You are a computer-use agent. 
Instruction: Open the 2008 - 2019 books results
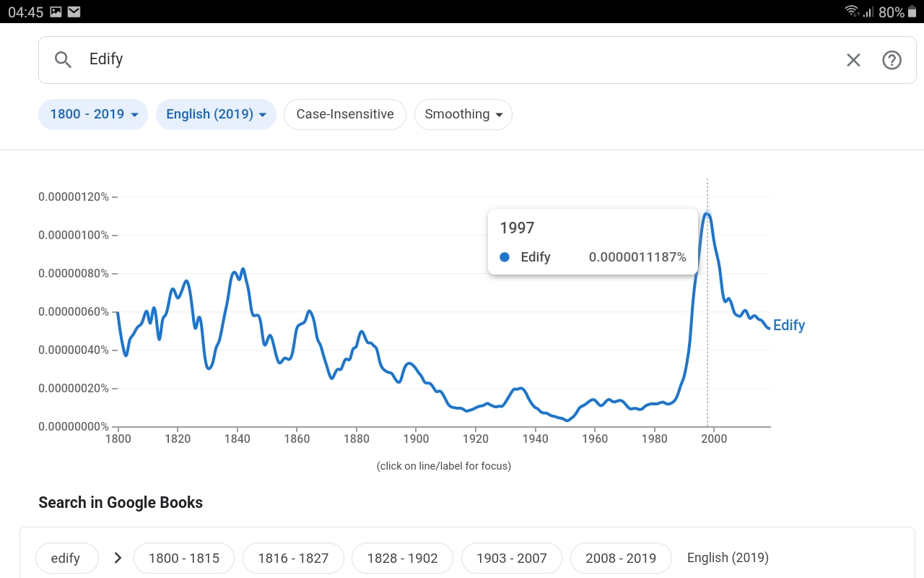click(x=621, y=558)
